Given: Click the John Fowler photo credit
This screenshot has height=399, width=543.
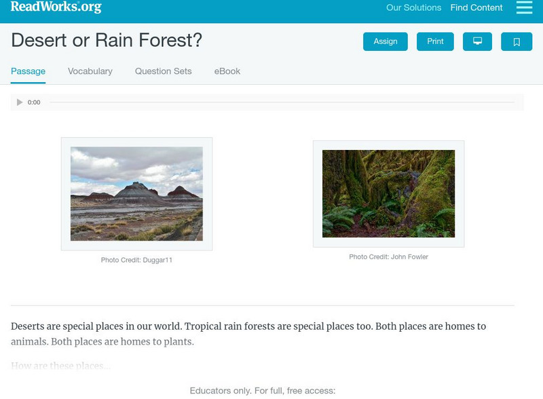Looking at the screenshot, I should point(388,255).
